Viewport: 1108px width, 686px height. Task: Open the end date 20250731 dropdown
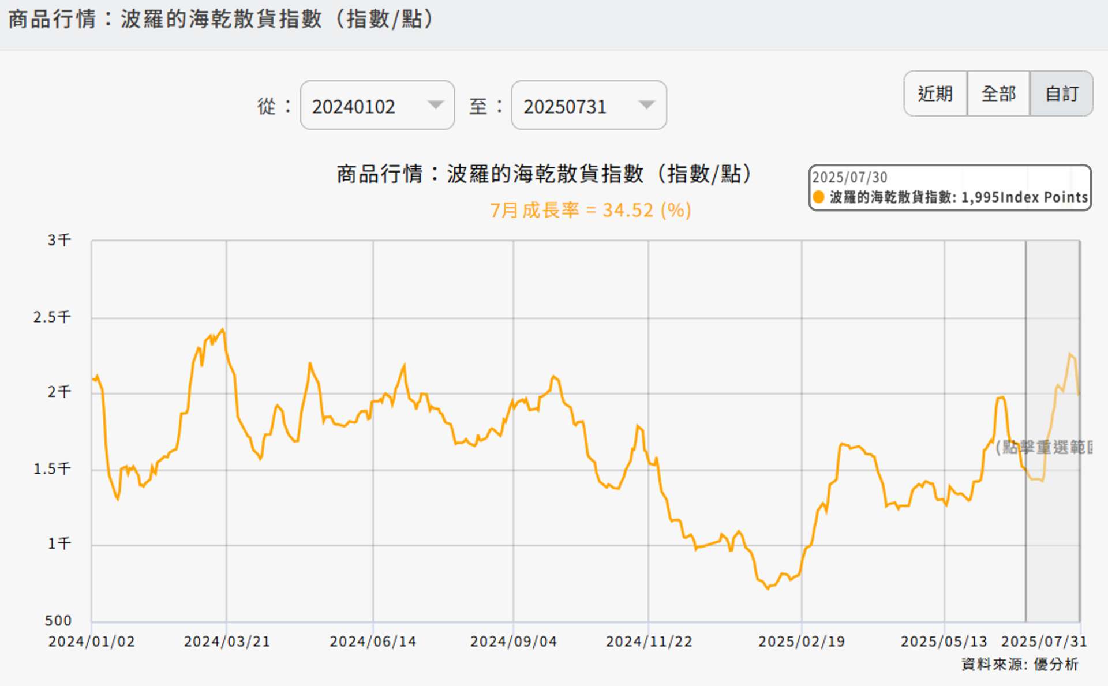[x=589, y=105]
